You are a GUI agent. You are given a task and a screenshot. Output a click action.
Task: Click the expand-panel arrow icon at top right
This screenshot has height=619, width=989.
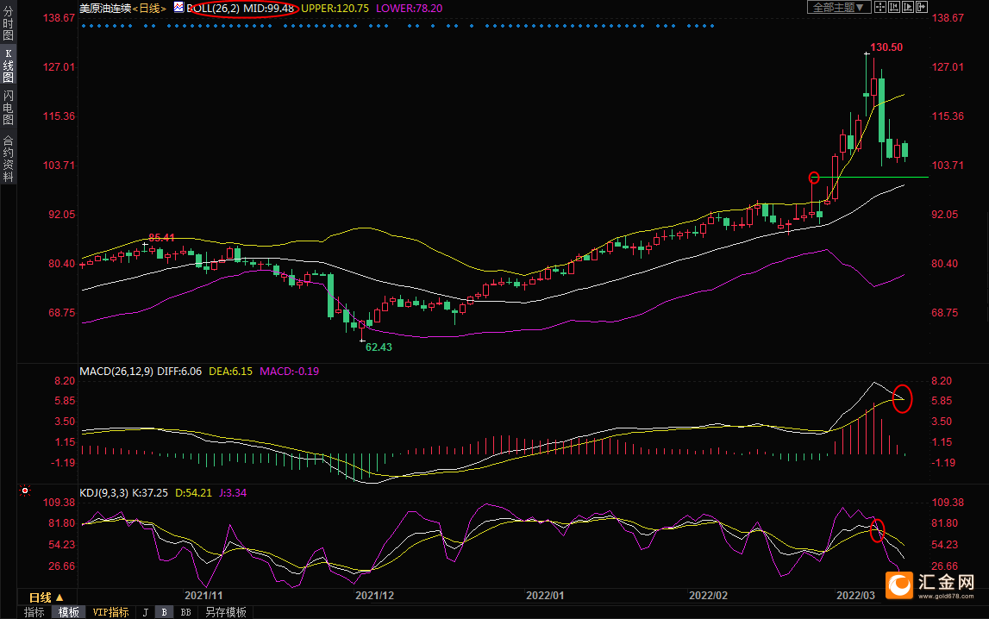coord(922,7)
